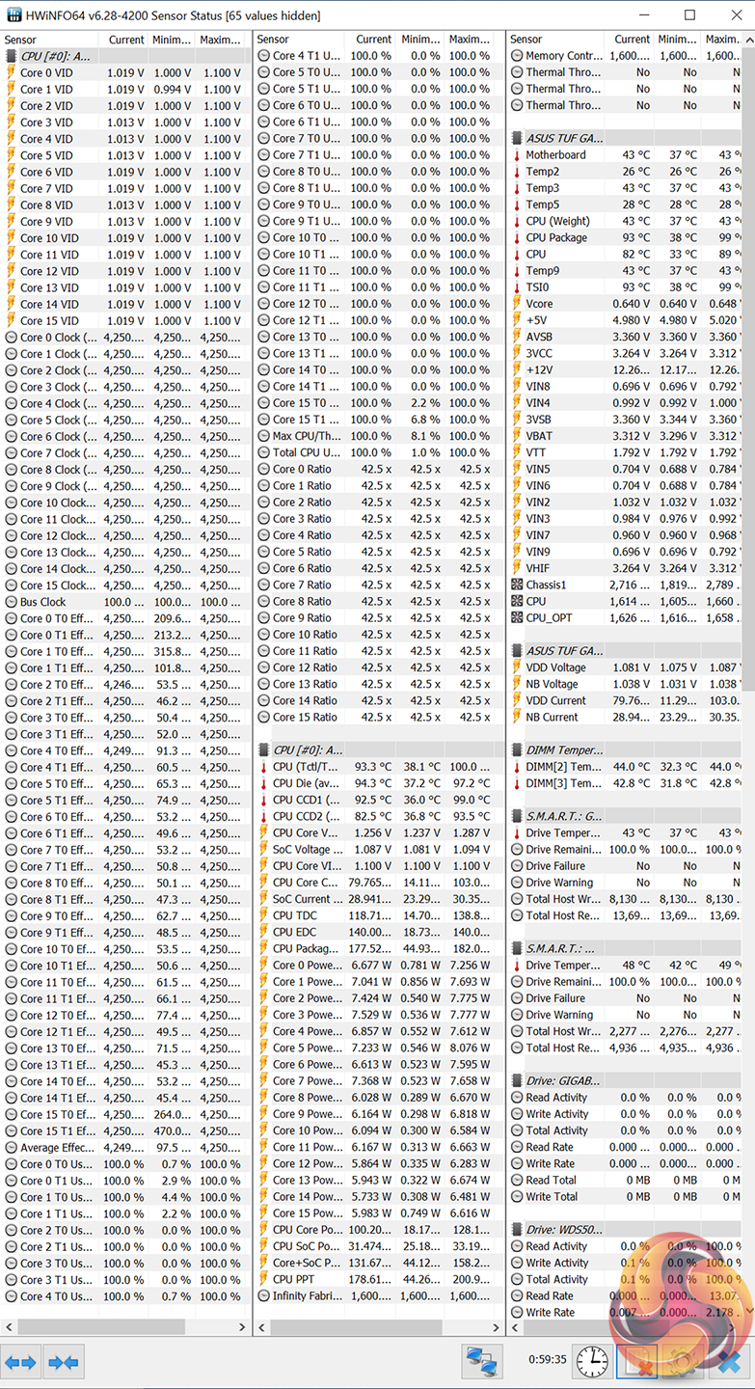Click the circle icon beside Bus Clock
The width and height of the screenshot is (755, 1389).
coord(12,602)
